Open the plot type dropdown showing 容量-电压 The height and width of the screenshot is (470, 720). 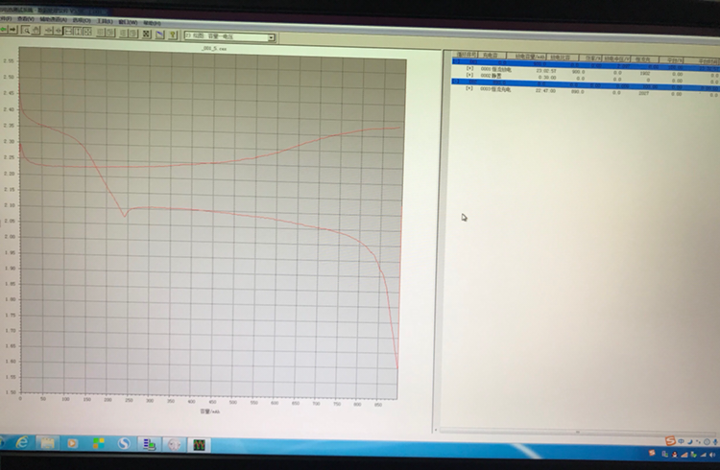[x=229, y=36]
